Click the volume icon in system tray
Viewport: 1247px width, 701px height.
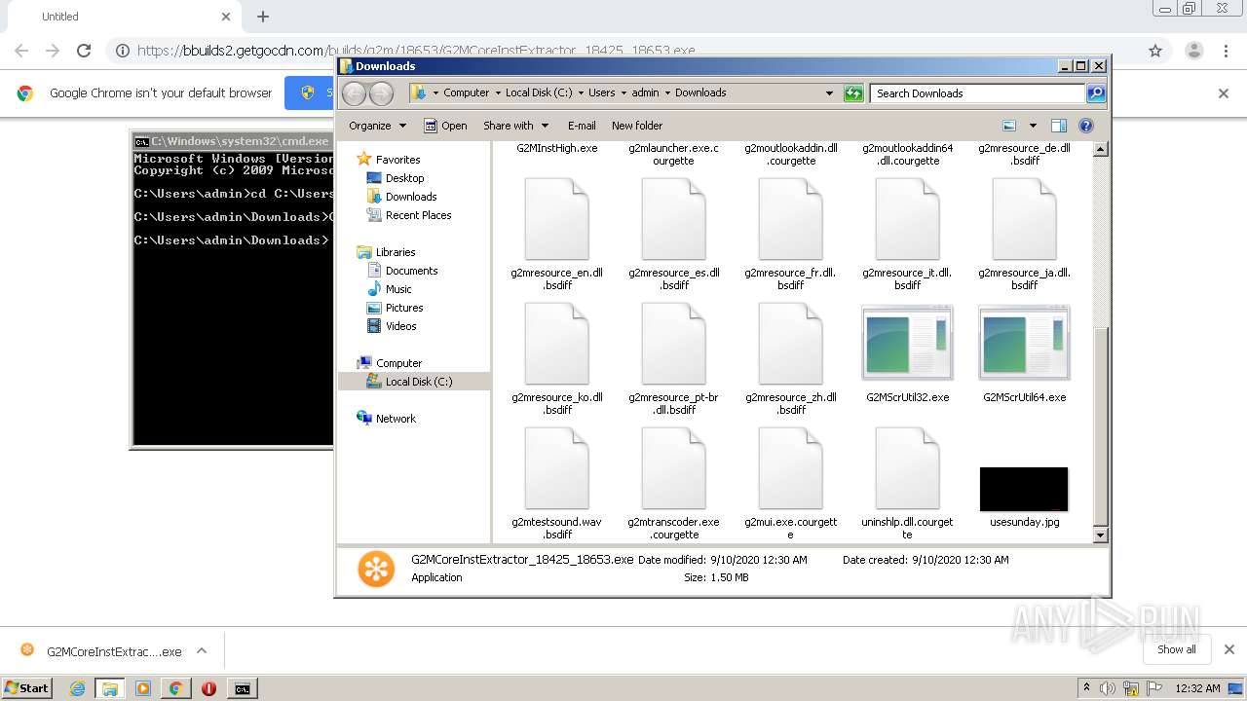coord(1109,688)
